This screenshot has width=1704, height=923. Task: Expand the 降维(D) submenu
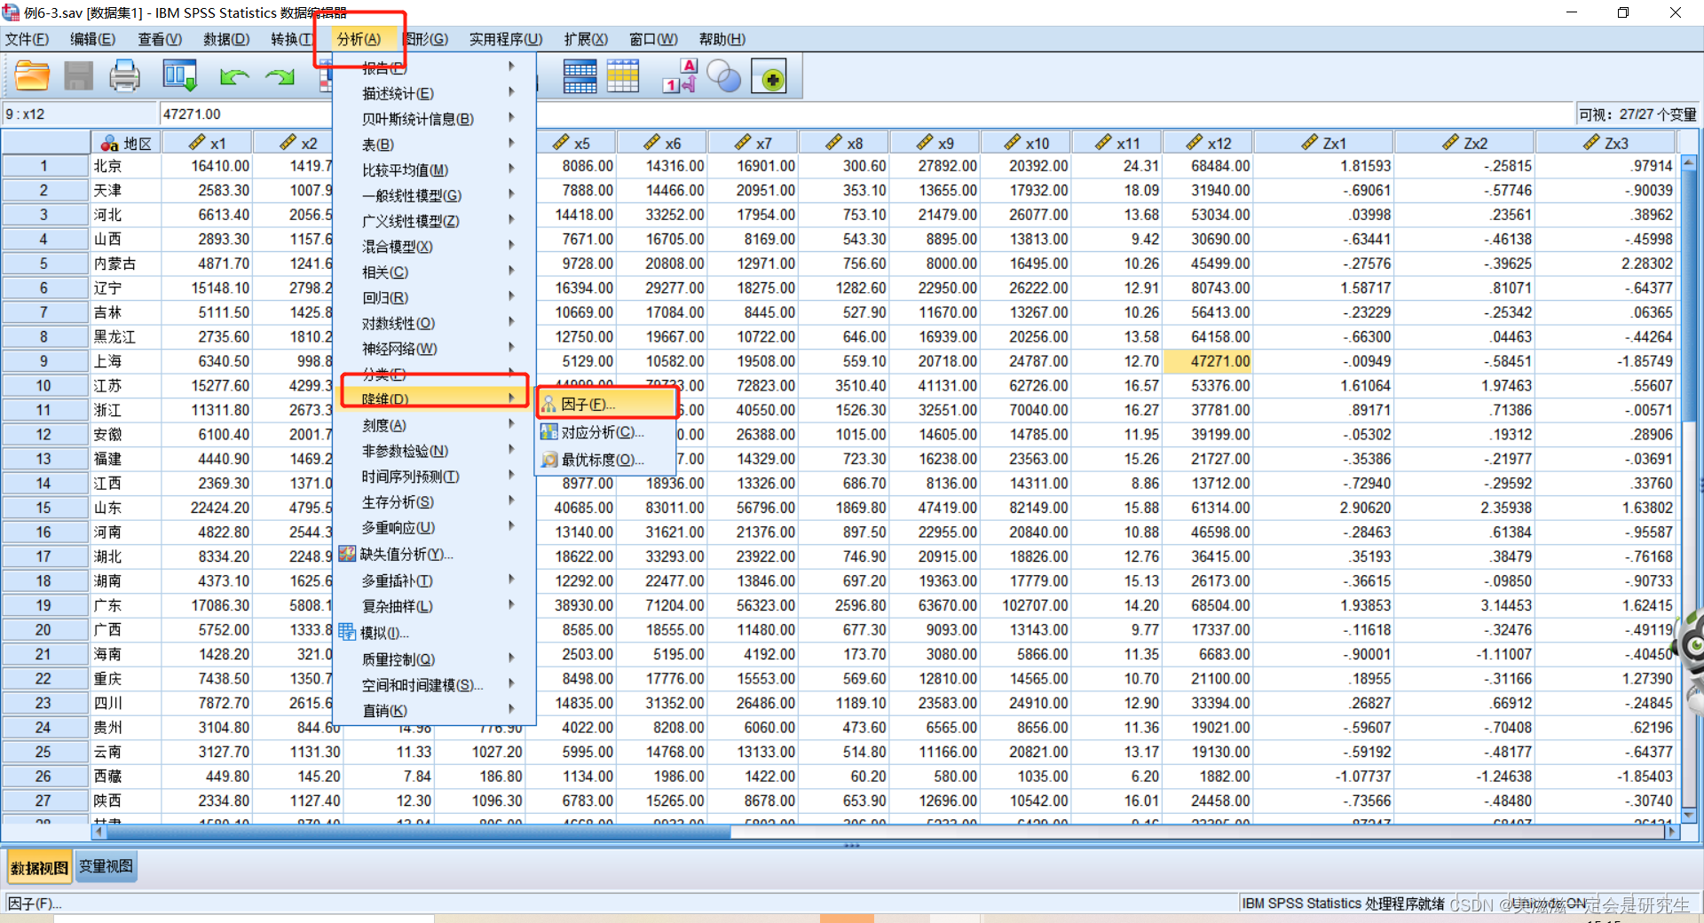[434, 399]
